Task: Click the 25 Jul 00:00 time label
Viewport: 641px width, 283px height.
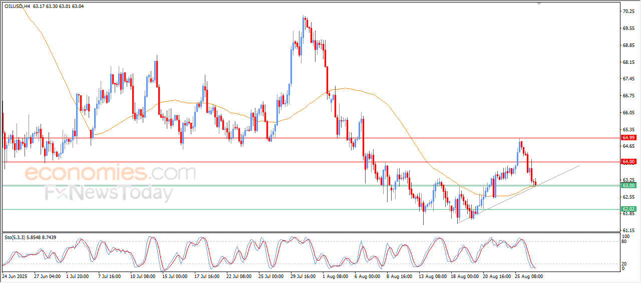Action: click(x=271, y=276)
